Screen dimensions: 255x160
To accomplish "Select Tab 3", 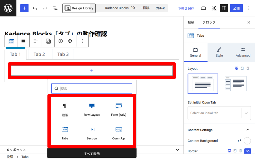I will (63, 54).
